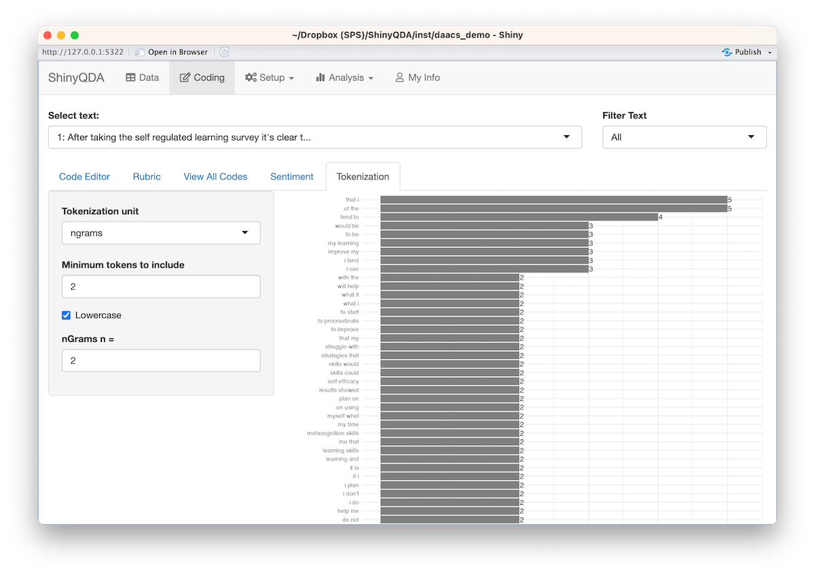
Task: Open the Publish options dropdown arrow
Action: coord(769,52)
